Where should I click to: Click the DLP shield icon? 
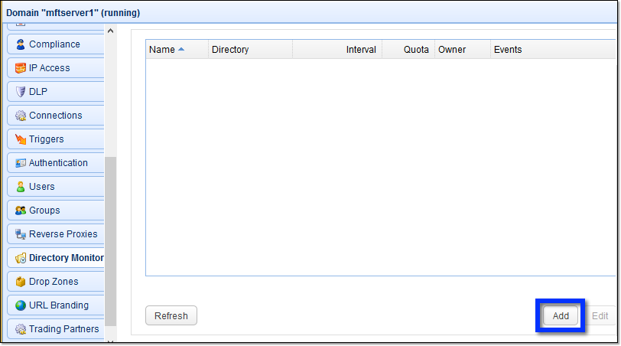coord(21,92)
